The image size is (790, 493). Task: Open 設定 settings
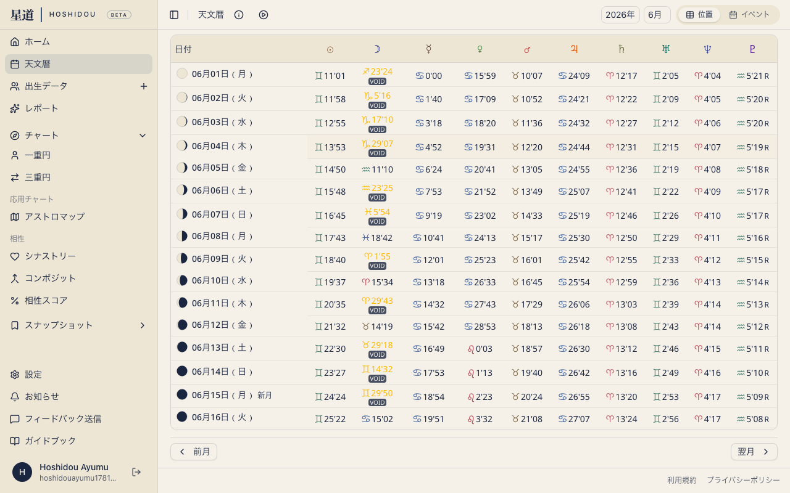(78, 375)
